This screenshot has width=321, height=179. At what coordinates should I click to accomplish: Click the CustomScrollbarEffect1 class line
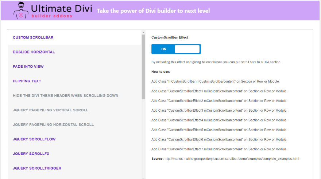click(x=219, y=91)
